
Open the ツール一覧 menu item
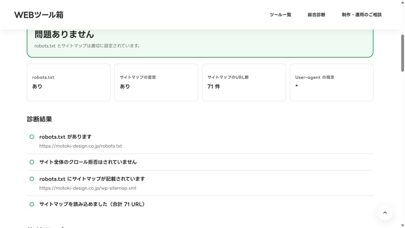pos(280,15)
